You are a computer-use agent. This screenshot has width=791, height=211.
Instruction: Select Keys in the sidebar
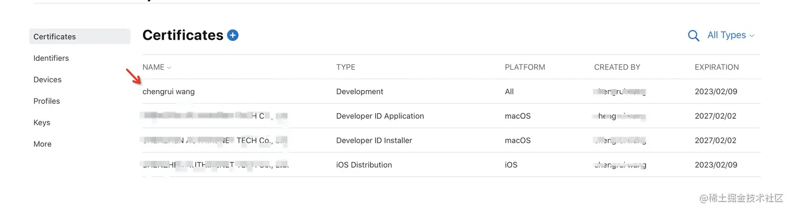pos(42,123)
